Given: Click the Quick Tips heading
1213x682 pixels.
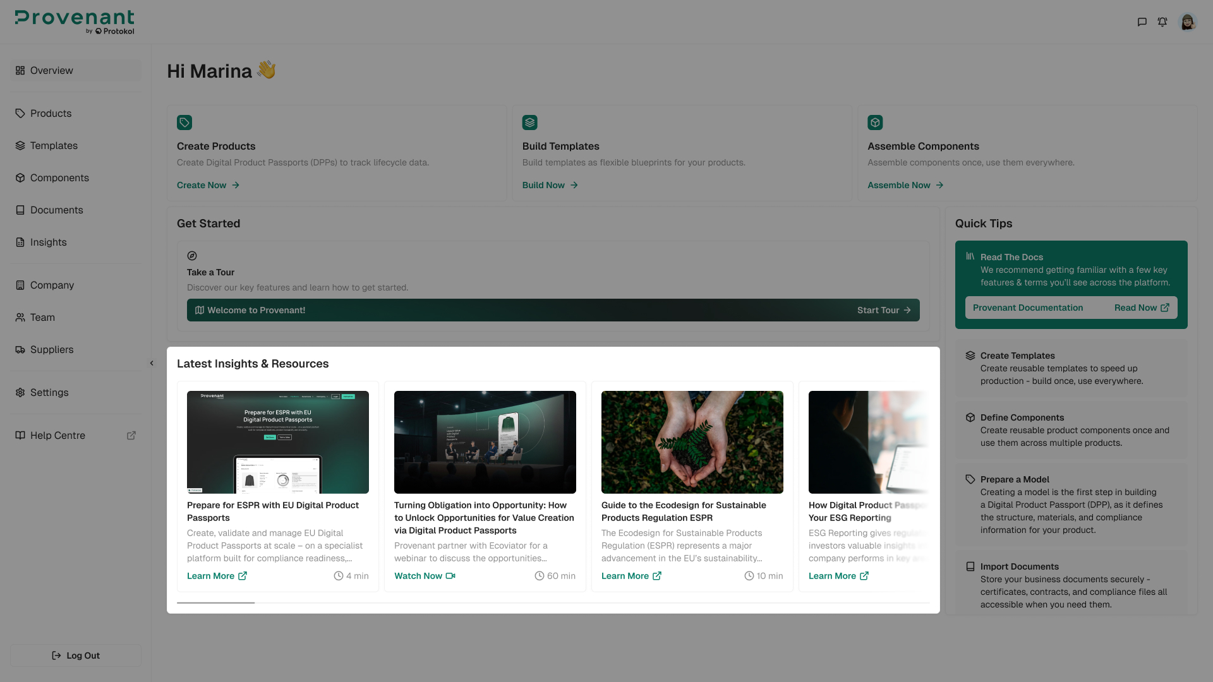Looking at the screenshot, I should click(984, 224).
